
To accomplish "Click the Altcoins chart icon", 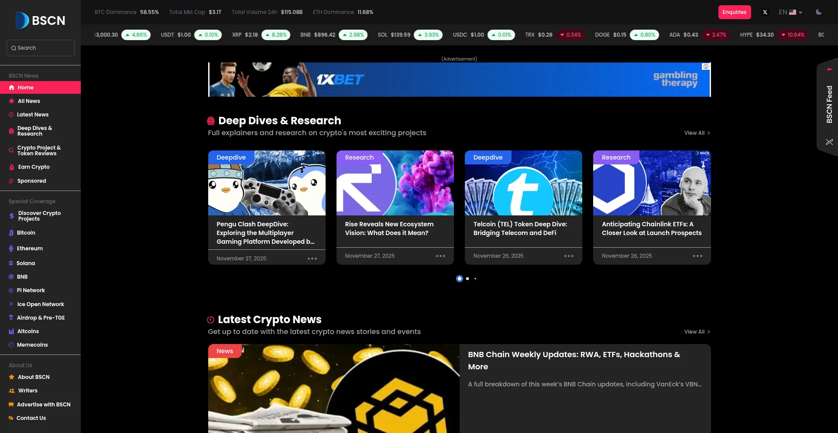I will coord(11,331).
